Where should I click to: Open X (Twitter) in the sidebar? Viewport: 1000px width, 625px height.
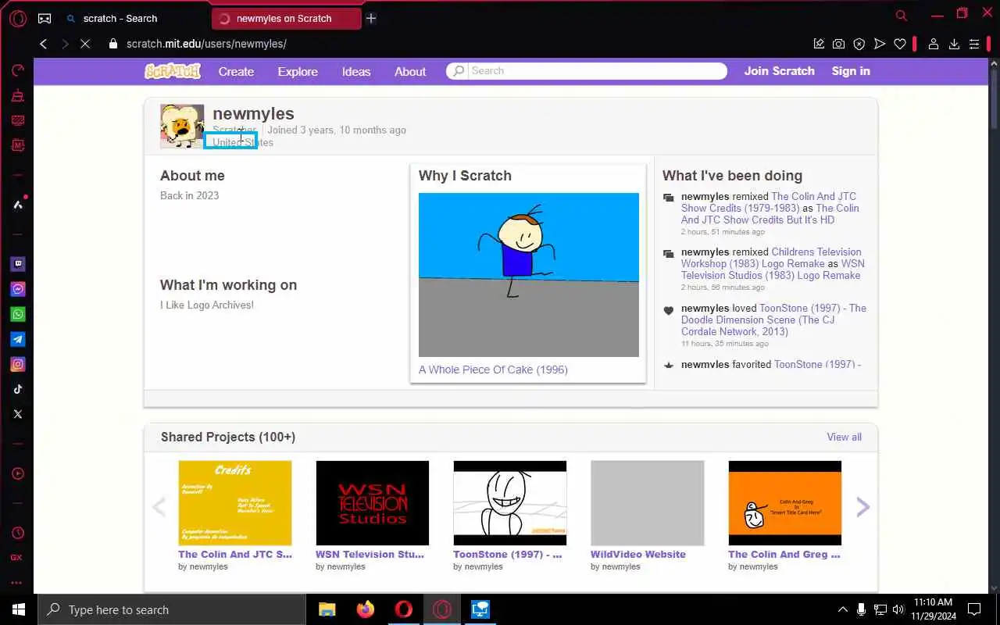[17, 414]
